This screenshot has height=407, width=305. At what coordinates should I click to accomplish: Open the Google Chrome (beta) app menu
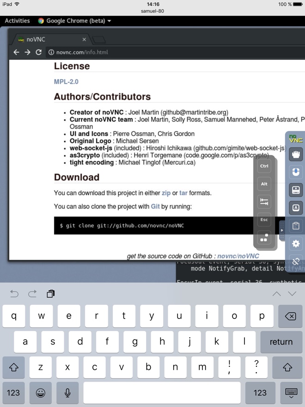point(74,21)
